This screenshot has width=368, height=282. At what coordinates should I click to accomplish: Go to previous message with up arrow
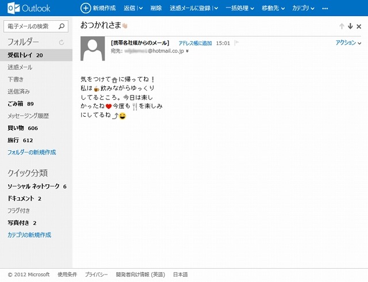(342, 26)
